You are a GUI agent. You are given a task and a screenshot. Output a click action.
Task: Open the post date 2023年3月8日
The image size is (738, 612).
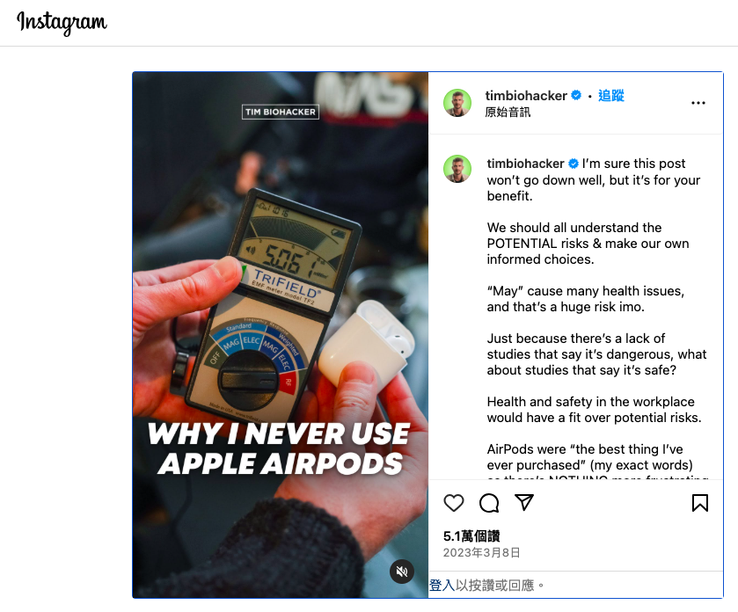pos(481,552)
